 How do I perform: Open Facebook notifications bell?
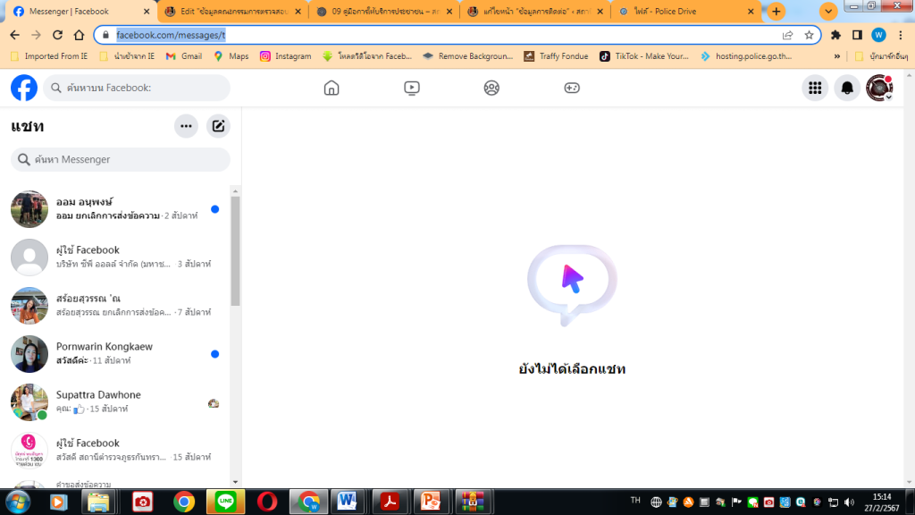pyautogui.click(x=847, y=88)
